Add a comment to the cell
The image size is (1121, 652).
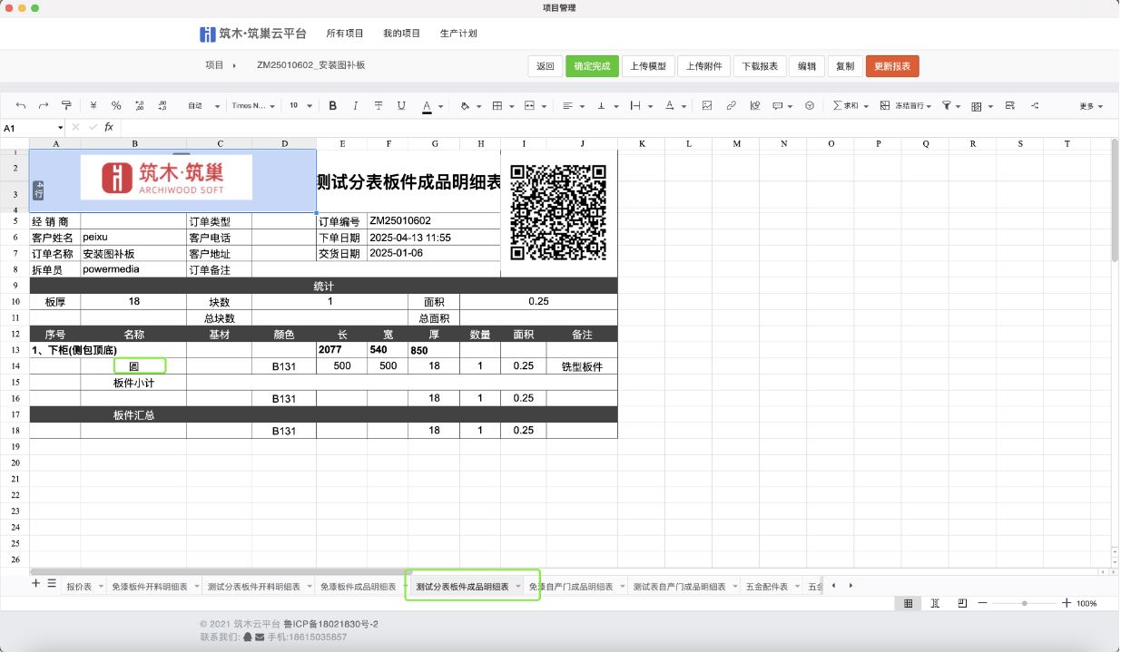click(x=778, y=105)
